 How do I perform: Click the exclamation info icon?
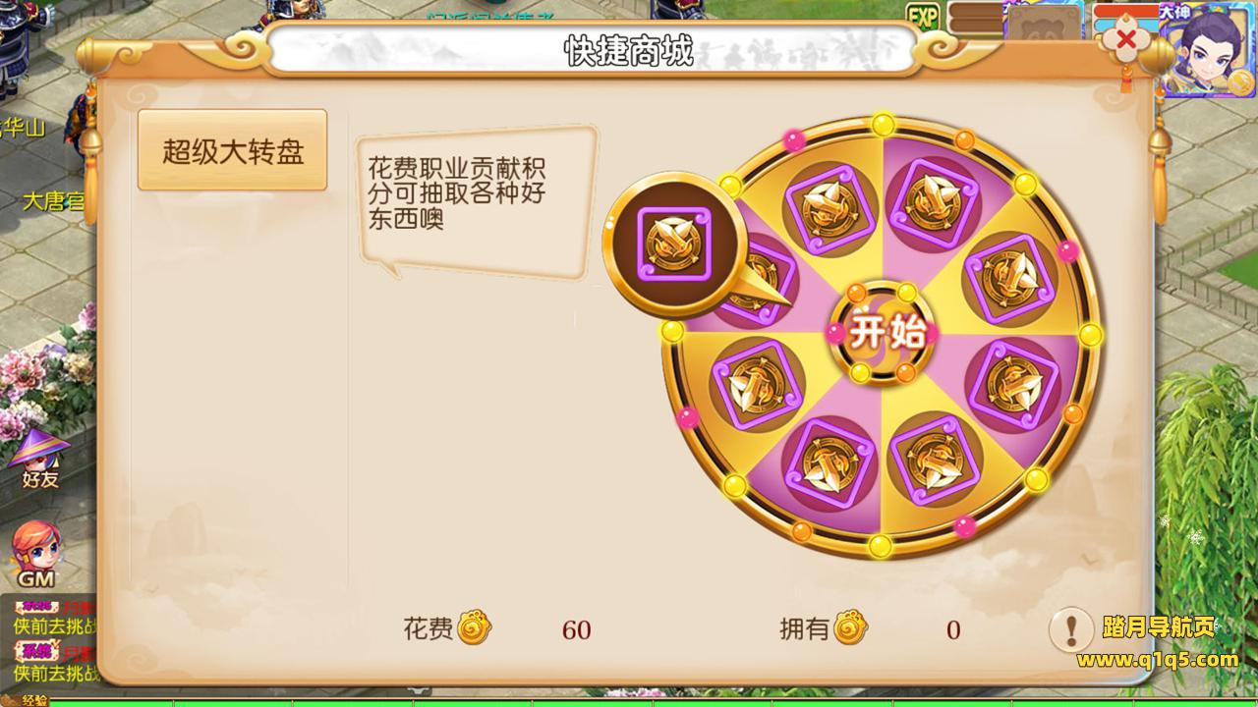(x=1072, y=628)
